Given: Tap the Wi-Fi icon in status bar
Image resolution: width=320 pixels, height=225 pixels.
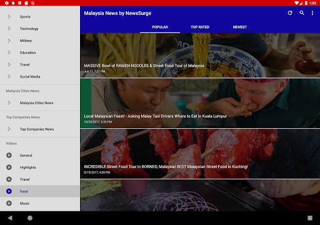Looking at the screenshot, I should click(296, 3).
